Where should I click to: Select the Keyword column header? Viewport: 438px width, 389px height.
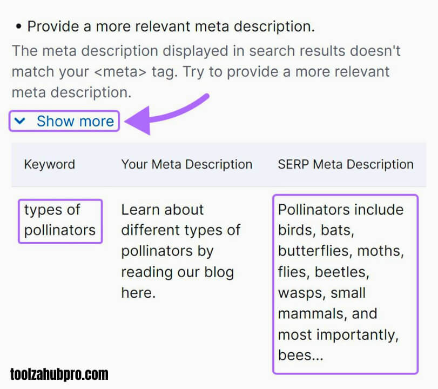click(49, 164)
